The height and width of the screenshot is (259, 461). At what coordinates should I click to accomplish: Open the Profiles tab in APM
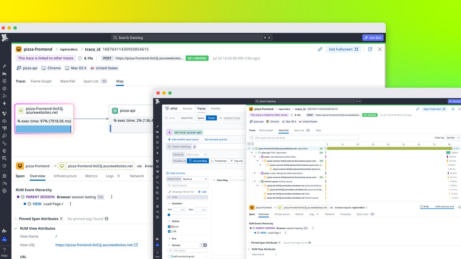pyautogui.click(x=216, y=109)
